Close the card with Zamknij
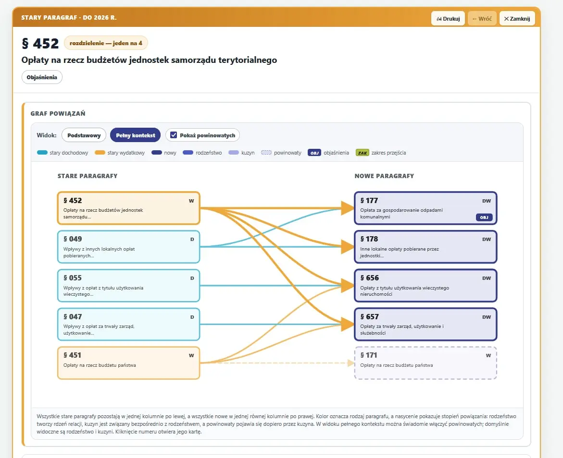Viewport: 563px width, 458px height. tap(517, 19)
